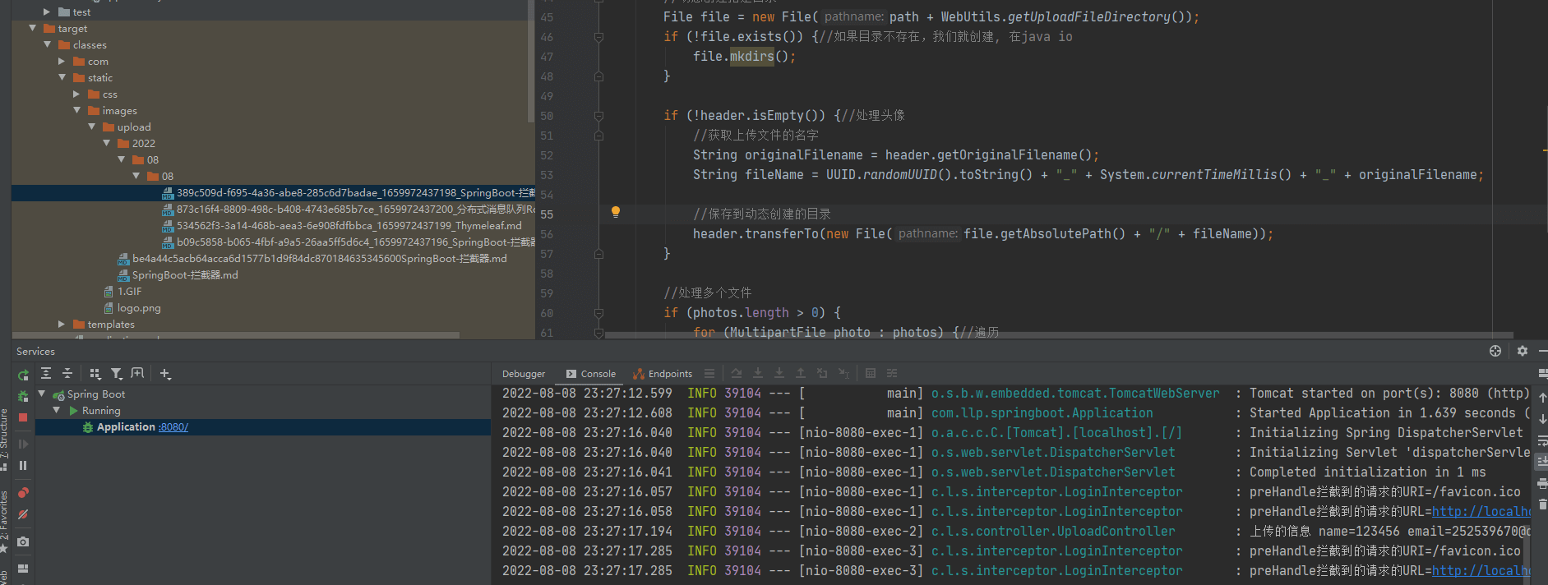This screenshot has width=1548, height=585.
Task: Click the Evaluate Expression table icon
Action: tap(871, 373)
